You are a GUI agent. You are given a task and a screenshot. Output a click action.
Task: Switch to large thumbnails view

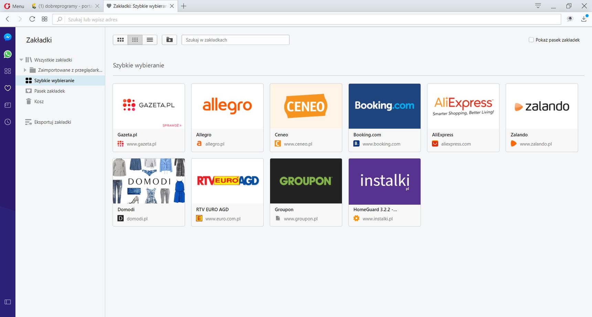pos(120,40)
